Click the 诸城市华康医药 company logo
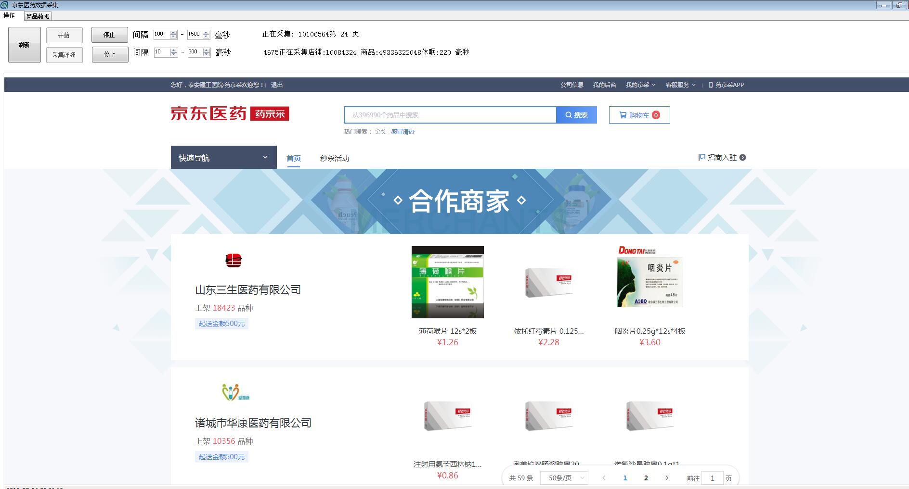Screen dimensions: 909x489 (x=235, y=392)
